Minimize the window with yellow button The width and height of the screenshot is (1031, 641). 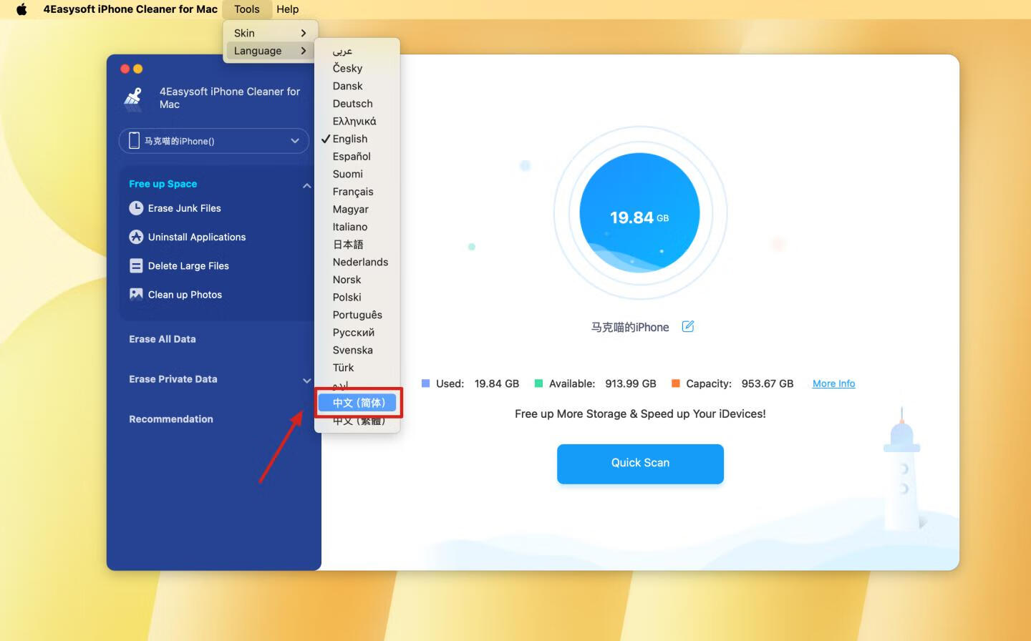[x=138, y=69]
